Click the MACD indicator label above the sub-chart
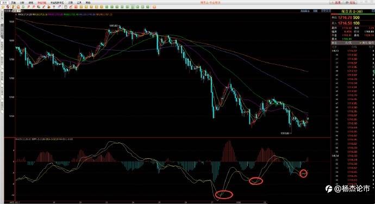This screenshot has width=375, height=204. pos(44,139)
